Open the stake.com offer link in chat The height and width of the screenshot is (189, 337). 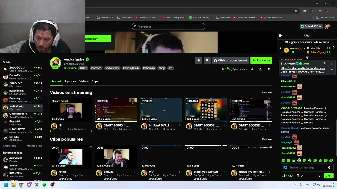pyautogui.click(x=303, y=68)
